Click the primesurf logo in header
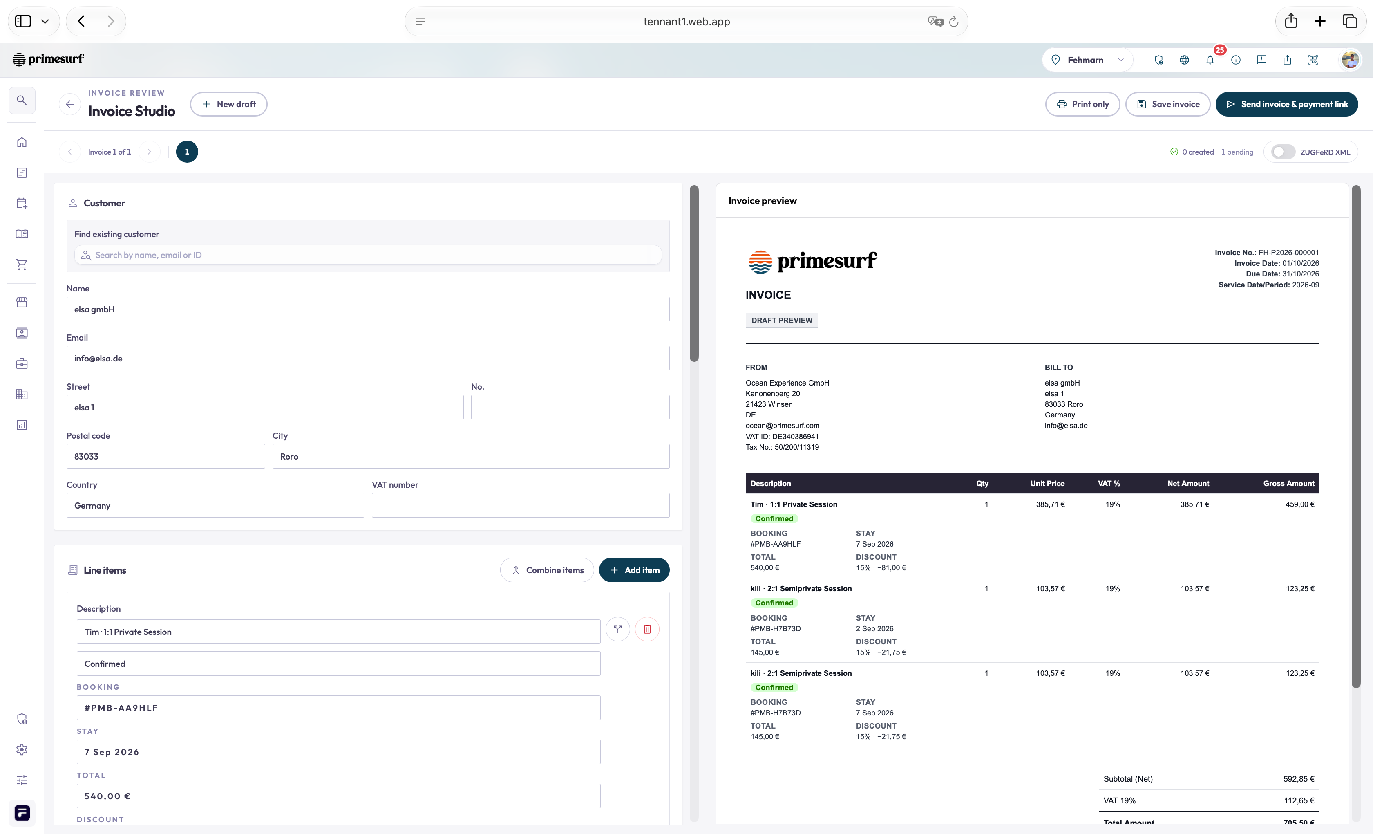 click(x=48, y=59)
